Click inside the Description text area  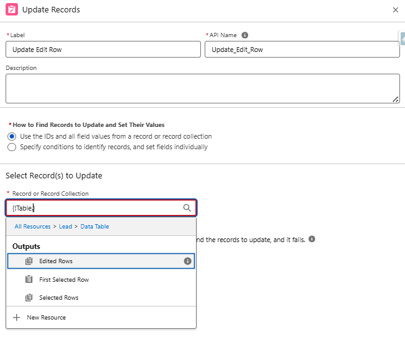[x=202, y=89]
